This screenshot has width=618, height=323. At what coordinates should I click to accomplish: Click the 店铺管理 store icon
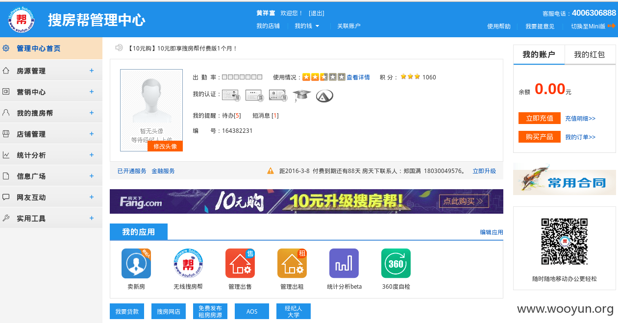[x=6, y=134]
